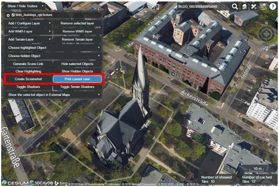Click the 10 m distance scale legend
The image size is (279, 187).
click(x=256, y=169)
